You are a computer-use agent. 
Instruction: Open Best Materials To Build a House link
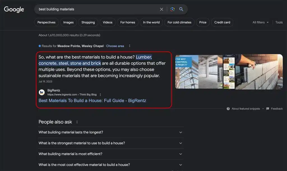[x=92, y=100]
